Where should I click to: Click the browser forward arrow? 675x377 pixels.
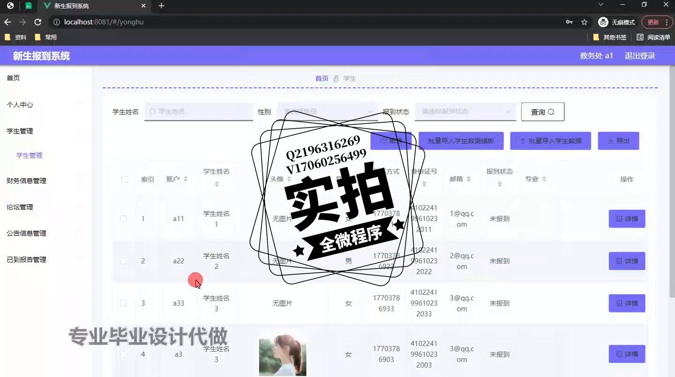tap(22, 22)
